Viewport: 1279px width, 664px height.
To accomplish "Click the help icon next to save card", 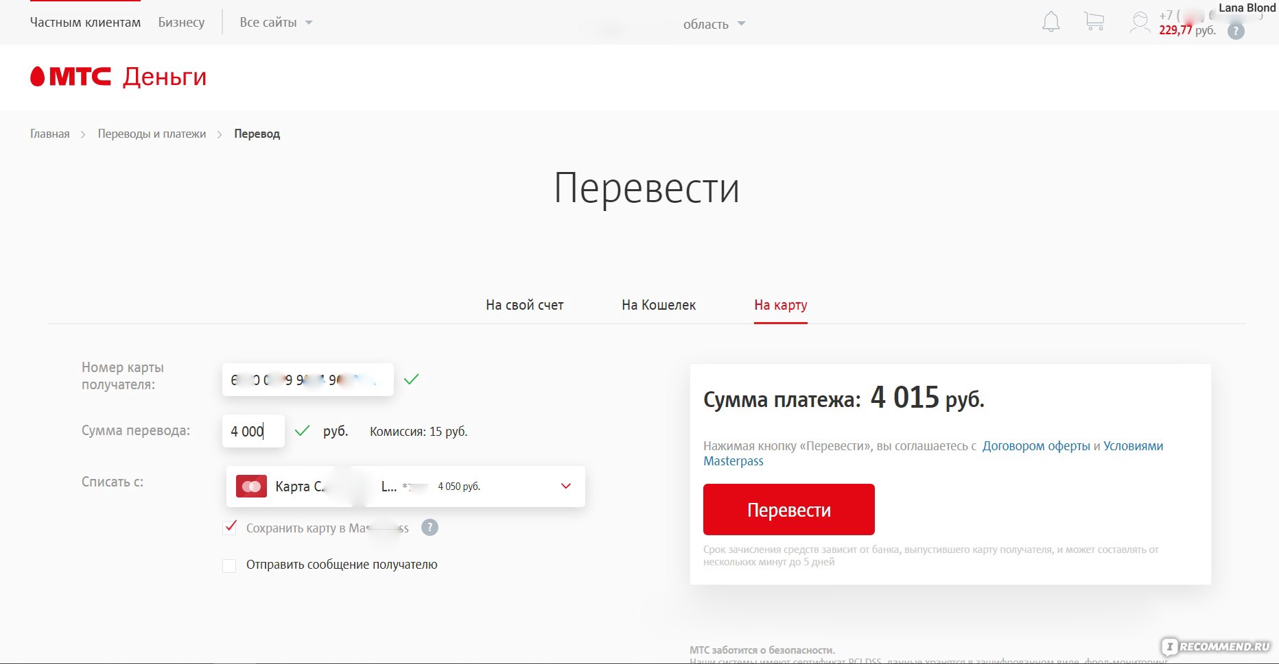I will pos(430,528).
